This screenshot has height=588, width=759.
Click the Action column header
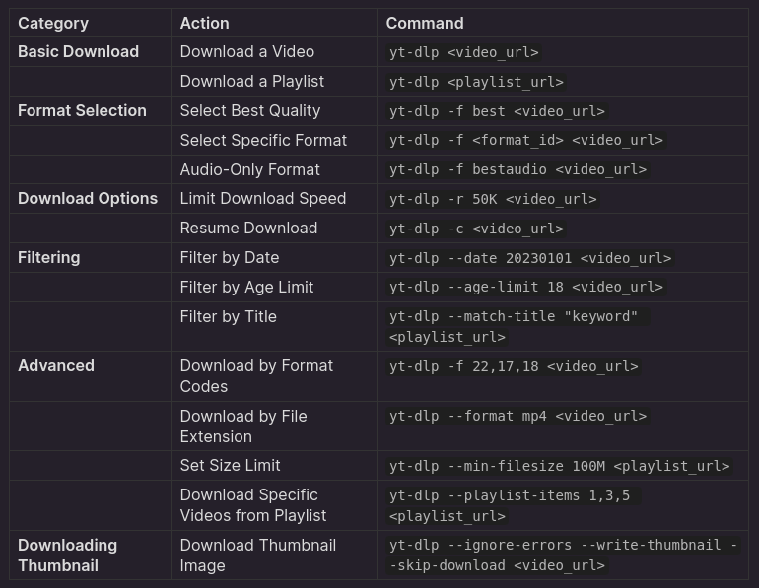(204, 23)
